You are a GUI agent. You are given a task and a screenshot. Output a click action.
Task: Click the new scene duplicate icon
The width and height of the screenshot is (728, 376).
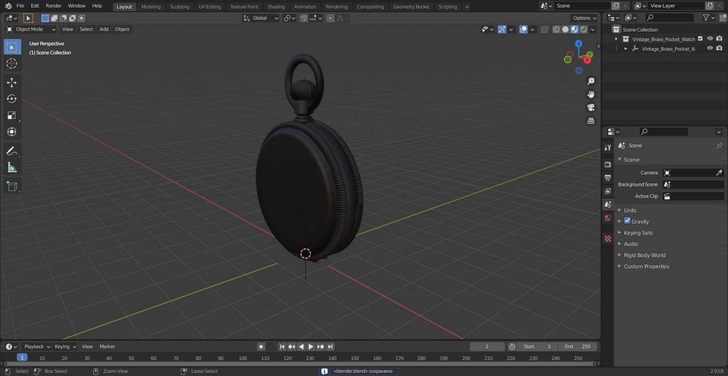tap(616, 6)
